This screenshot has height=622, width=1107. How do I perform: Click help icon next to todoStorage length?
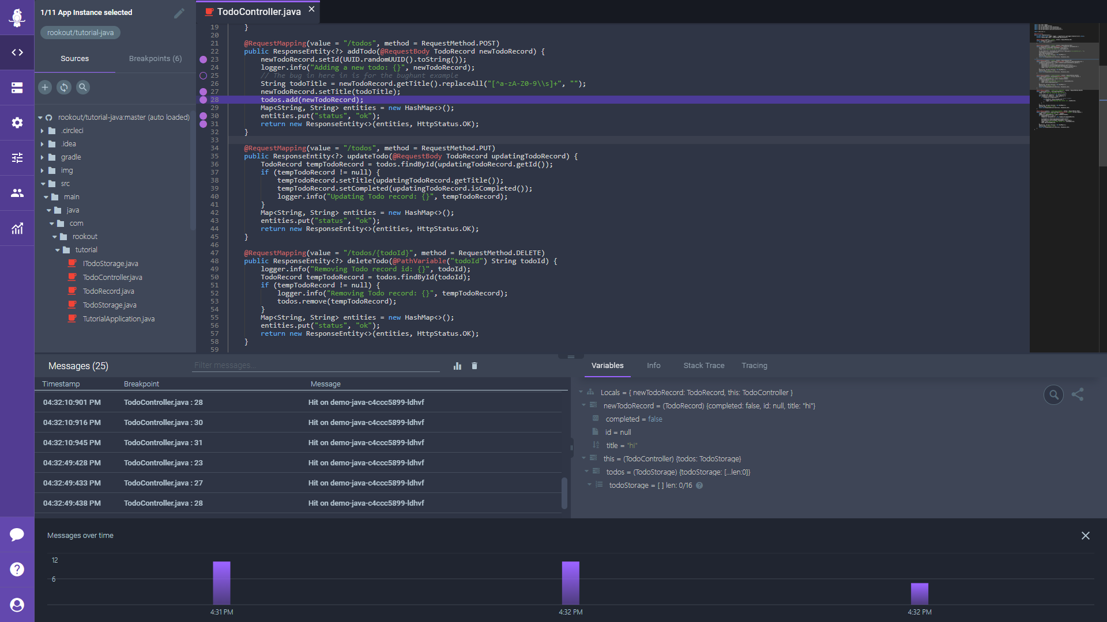[x=699, y=486]
